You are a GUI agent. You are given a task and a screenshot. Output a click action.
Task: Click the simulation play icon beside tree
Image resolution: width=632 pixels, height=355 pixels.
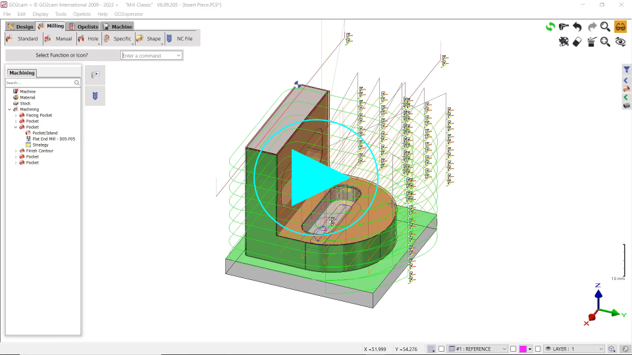pos(95,75)
